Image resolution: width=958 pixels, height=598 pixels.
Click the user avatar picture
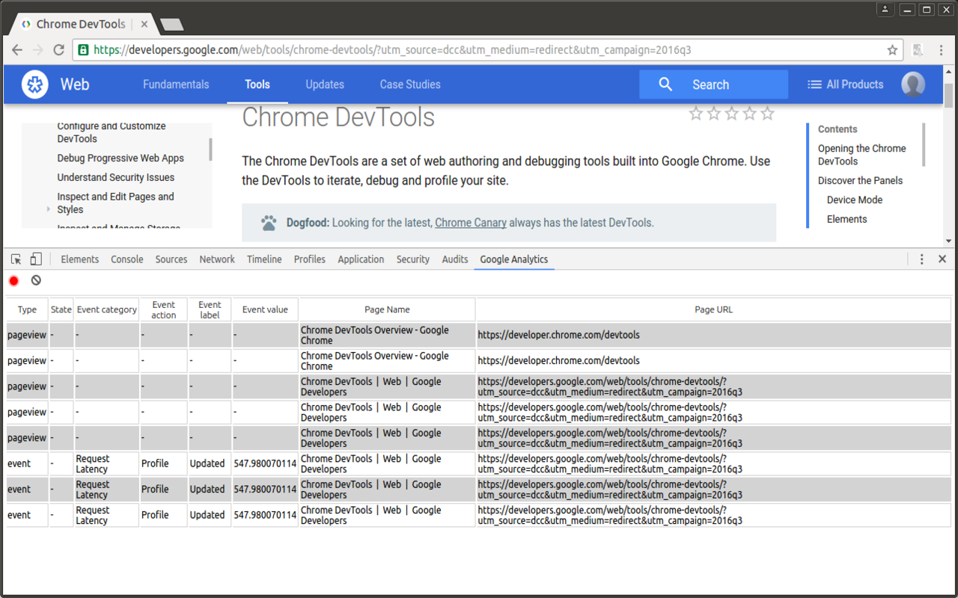[x=913, y=84]
